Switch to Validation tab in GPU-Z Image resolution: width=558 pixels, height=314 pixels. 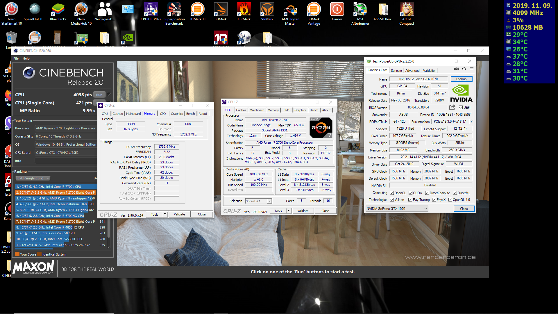[430, 71]
